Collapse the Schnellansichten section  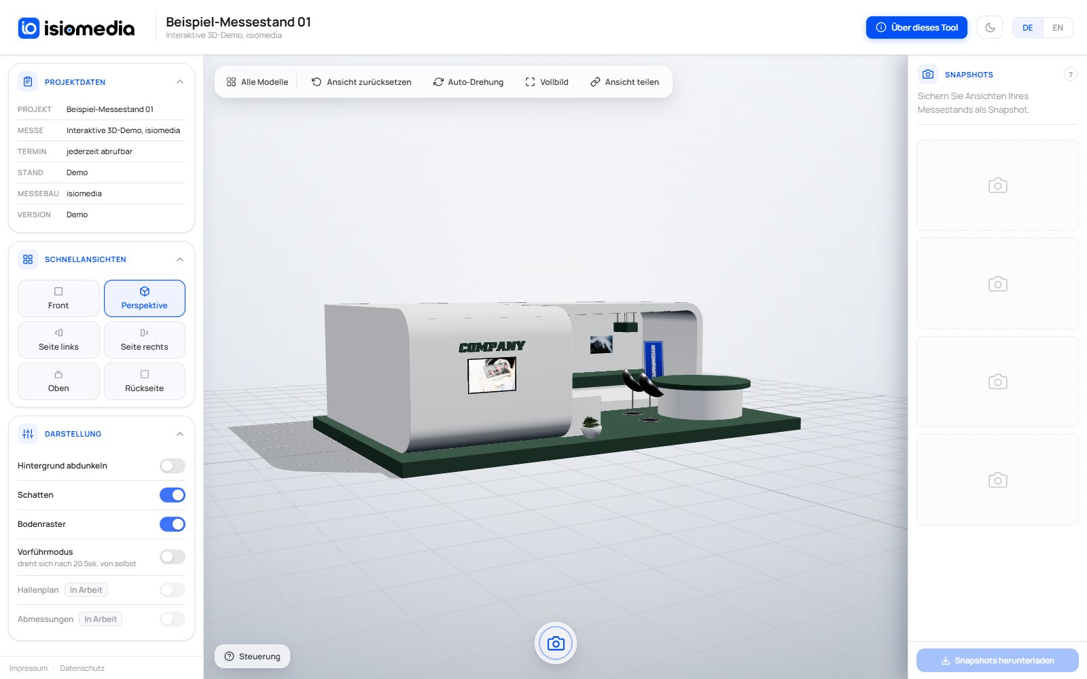coord(180,259)
